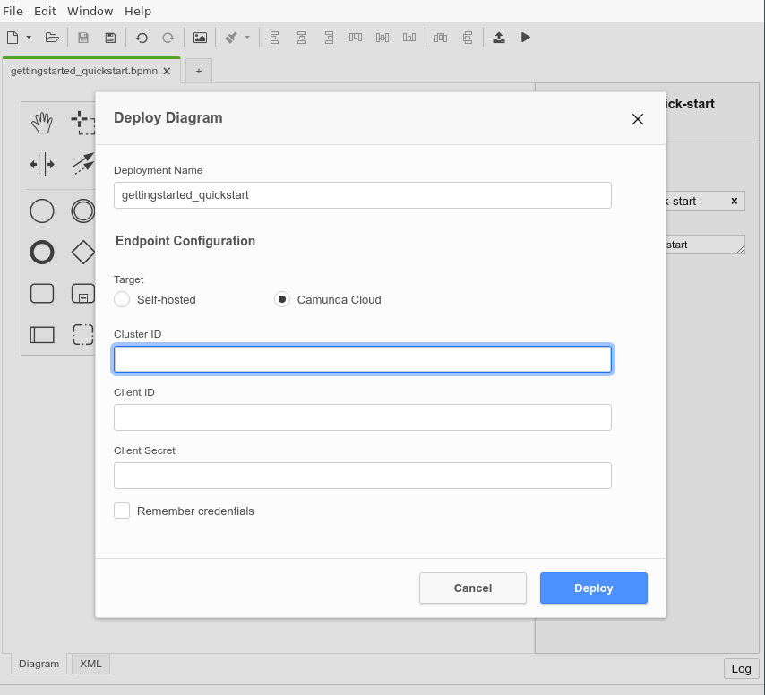
Task: Click the open folder toolbar icon
Action: pyautogui.click(x=52, y=38)
